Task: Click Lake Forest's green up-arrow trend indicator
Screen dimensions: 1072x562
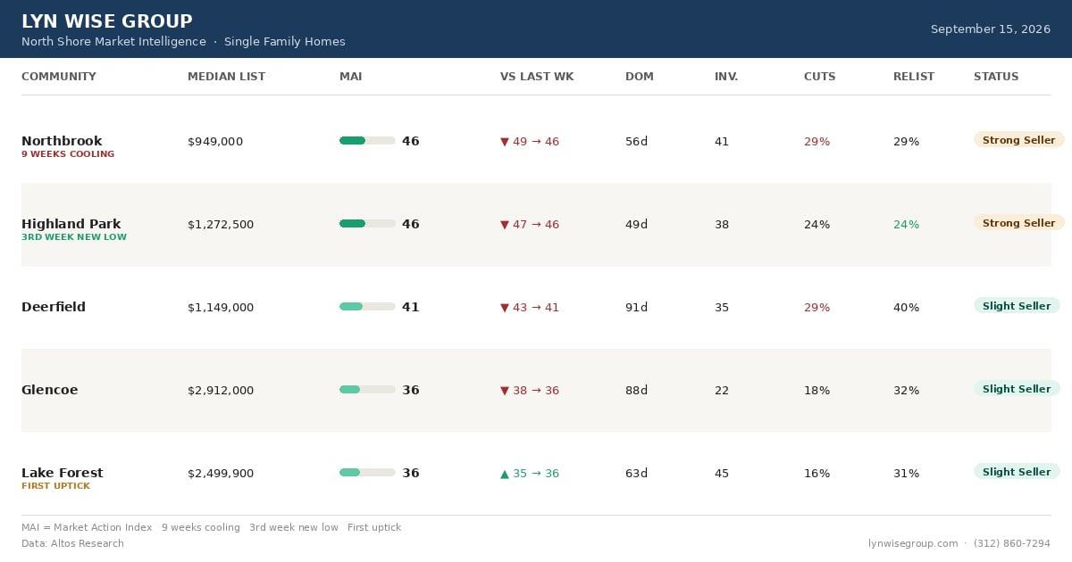Action: [505, 474]
